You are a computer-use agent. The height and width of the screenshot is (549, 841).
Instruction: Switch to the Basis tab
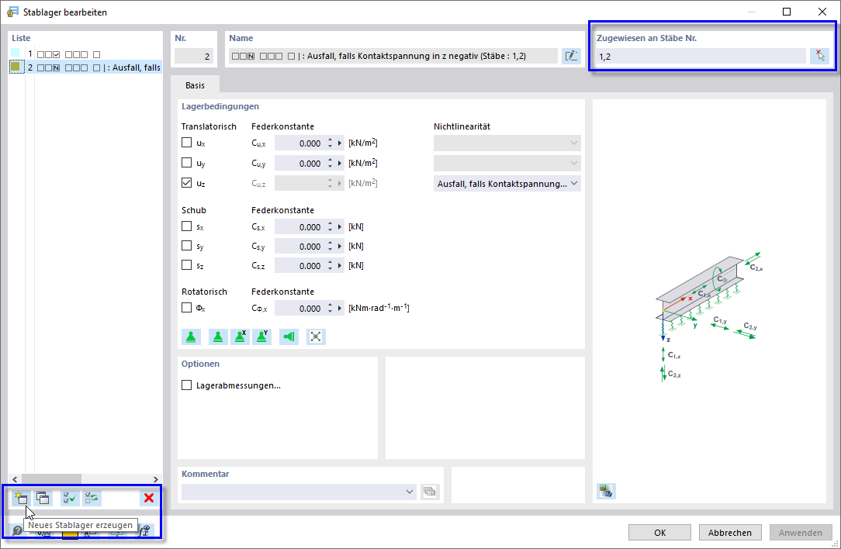[196, 85]
